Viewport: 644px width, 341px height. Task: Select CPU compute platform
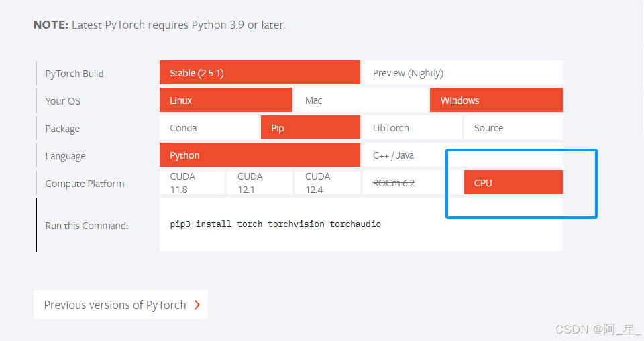click(x=513, y=183)
